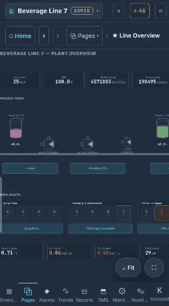
Task: Open the search magnifier button
Action: tap(160, 11)
